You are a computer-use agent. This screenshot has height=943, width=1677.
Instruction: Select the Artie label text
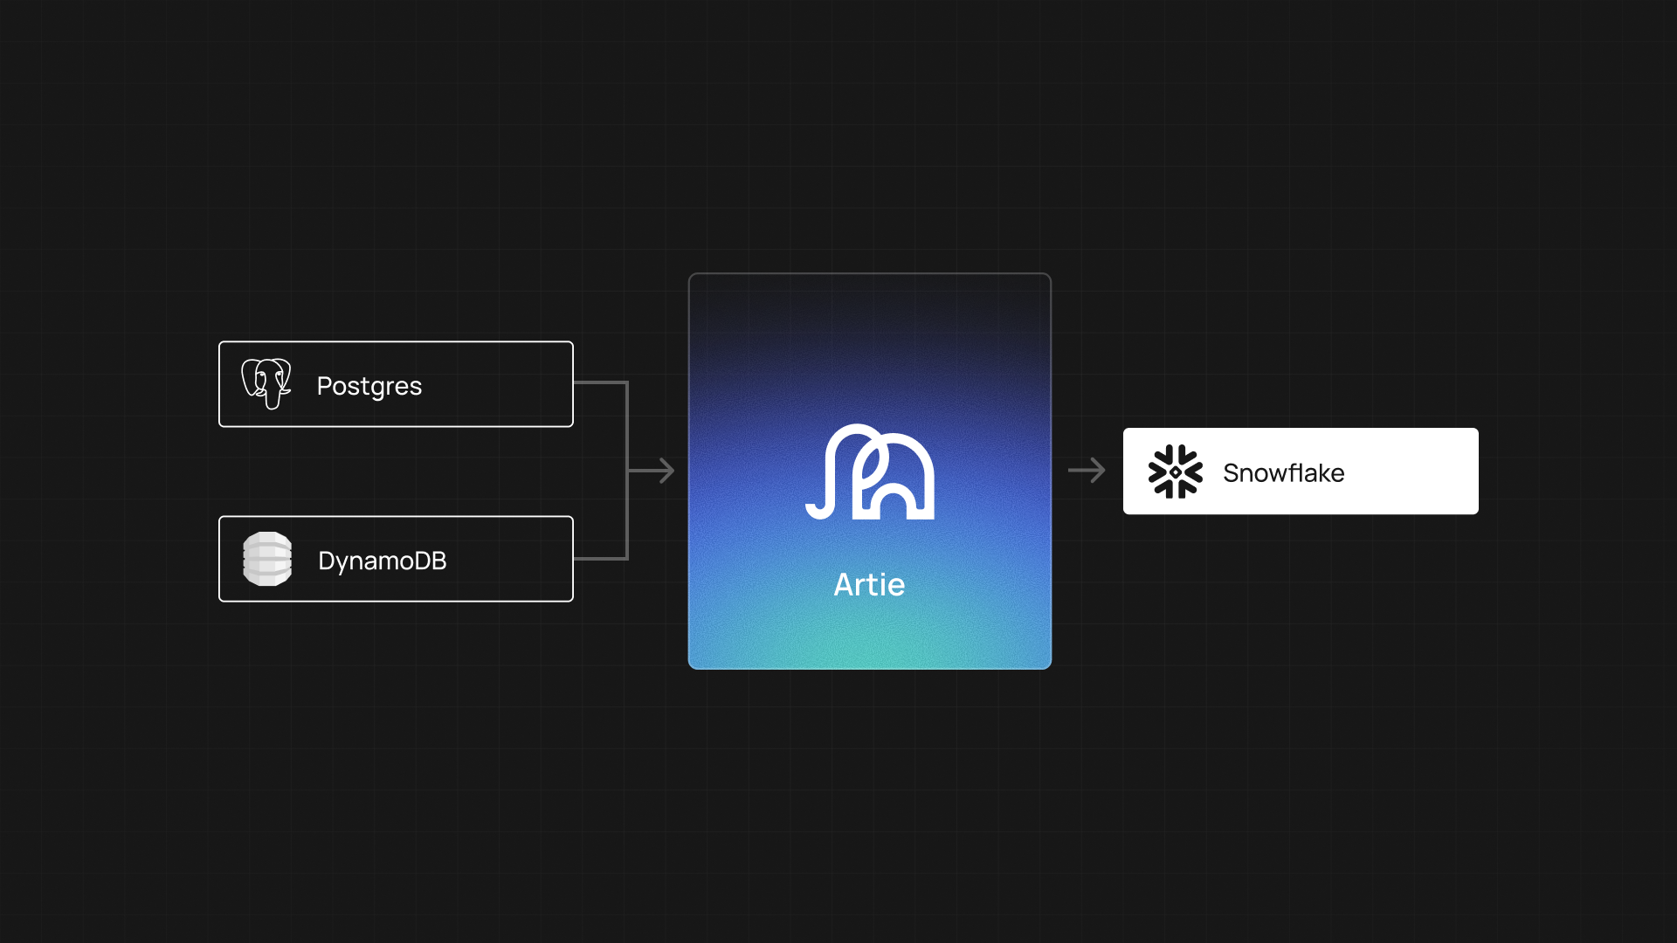click(870, 584)
